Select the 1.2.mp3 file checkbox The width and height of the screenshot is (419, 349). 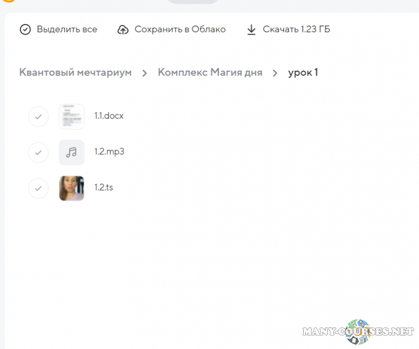click(x=38, y=152)
